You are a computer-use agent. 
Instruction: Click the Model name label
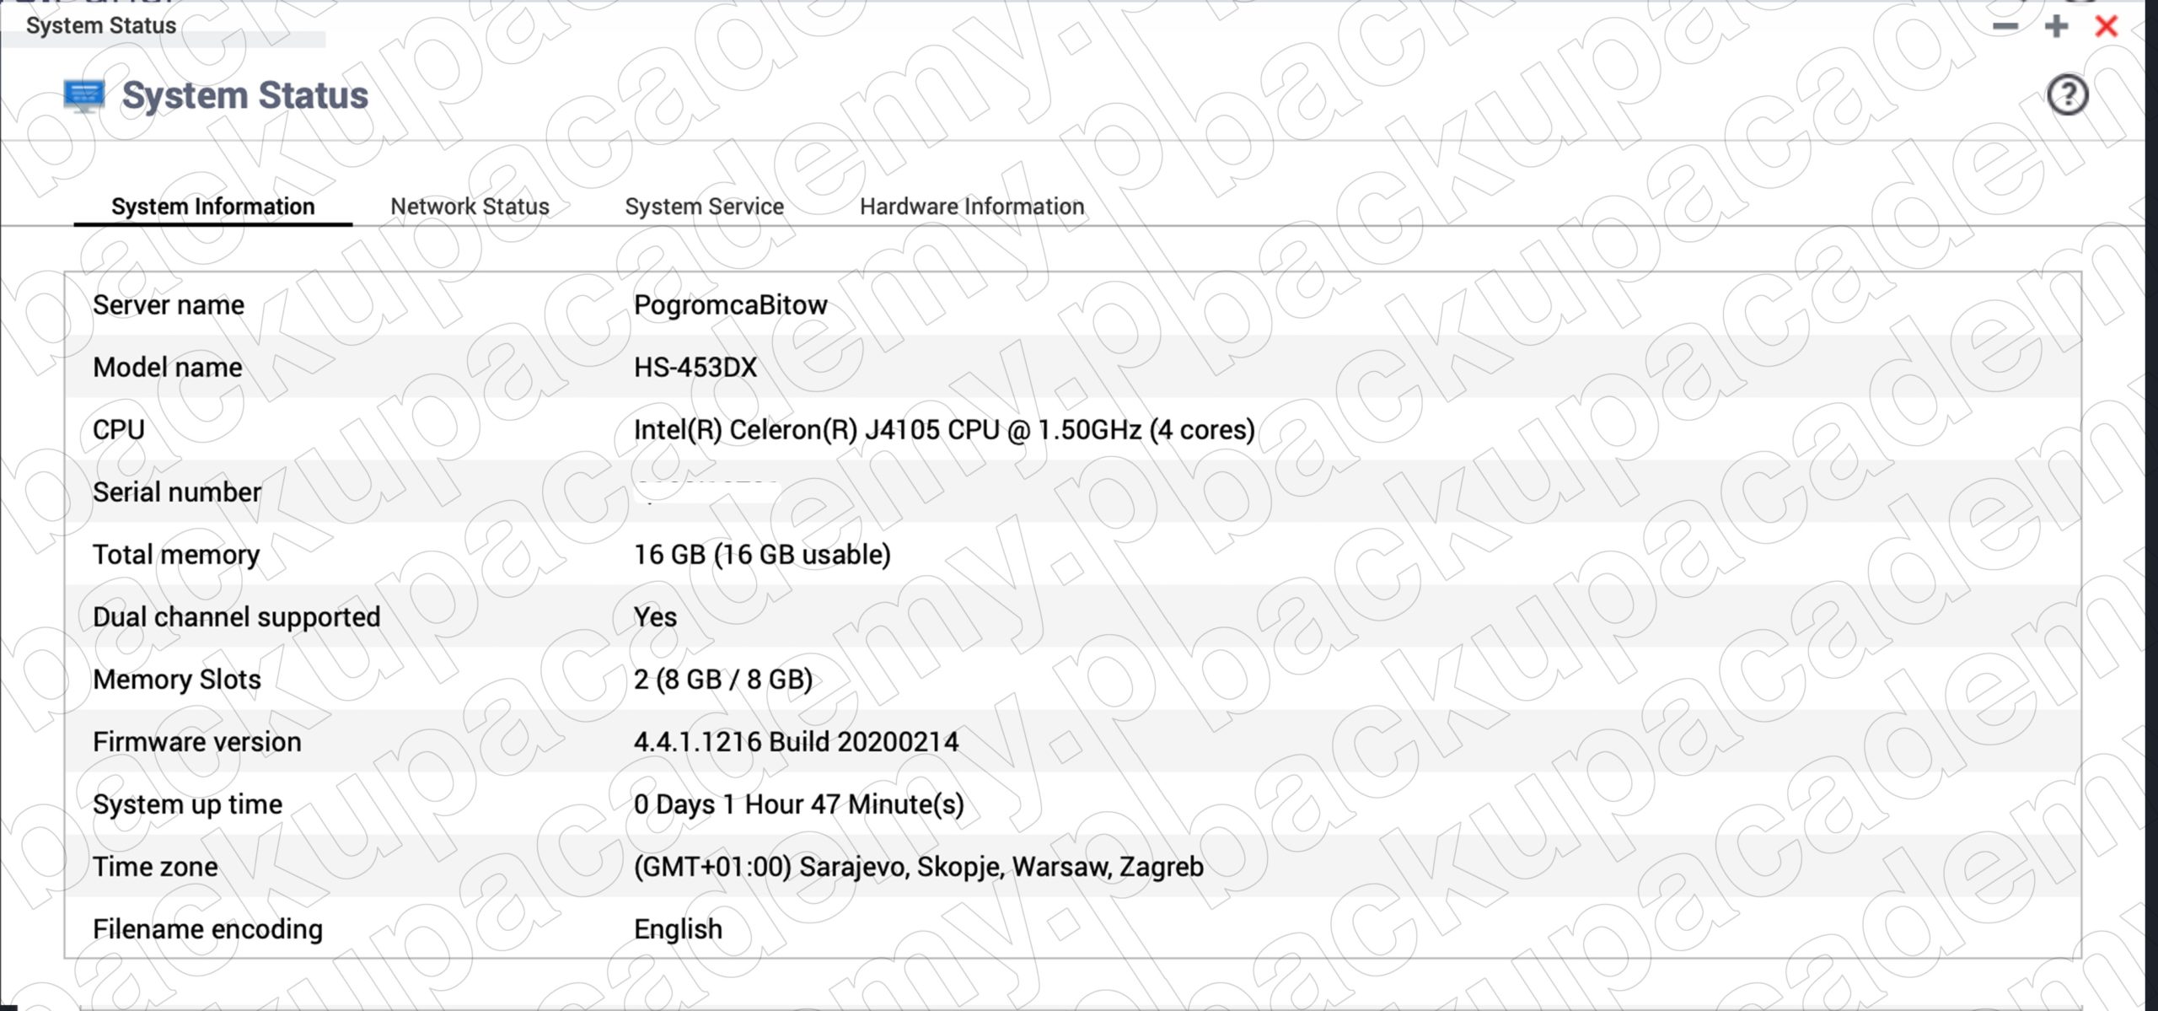168,367
